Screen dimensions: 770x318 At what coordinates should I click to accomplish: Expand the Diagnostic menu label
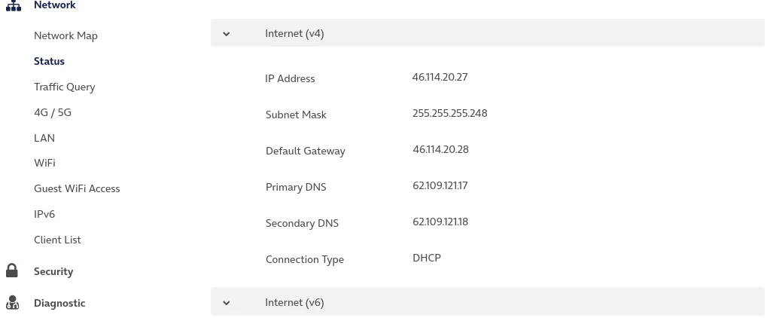pos(59,303)
